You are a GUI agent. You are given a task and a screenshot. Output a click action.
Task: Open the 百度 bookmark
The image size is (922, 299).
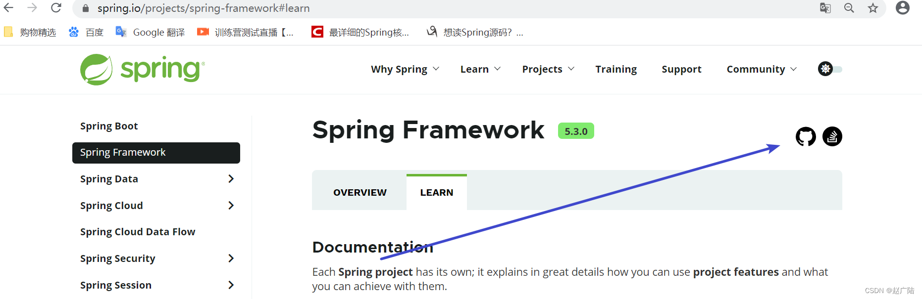(x=86, y=32)
